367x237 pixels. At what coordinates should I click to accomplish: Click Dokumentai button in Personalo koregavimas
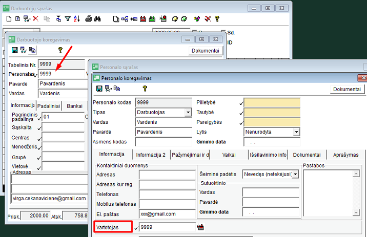(x=346, y=89)
